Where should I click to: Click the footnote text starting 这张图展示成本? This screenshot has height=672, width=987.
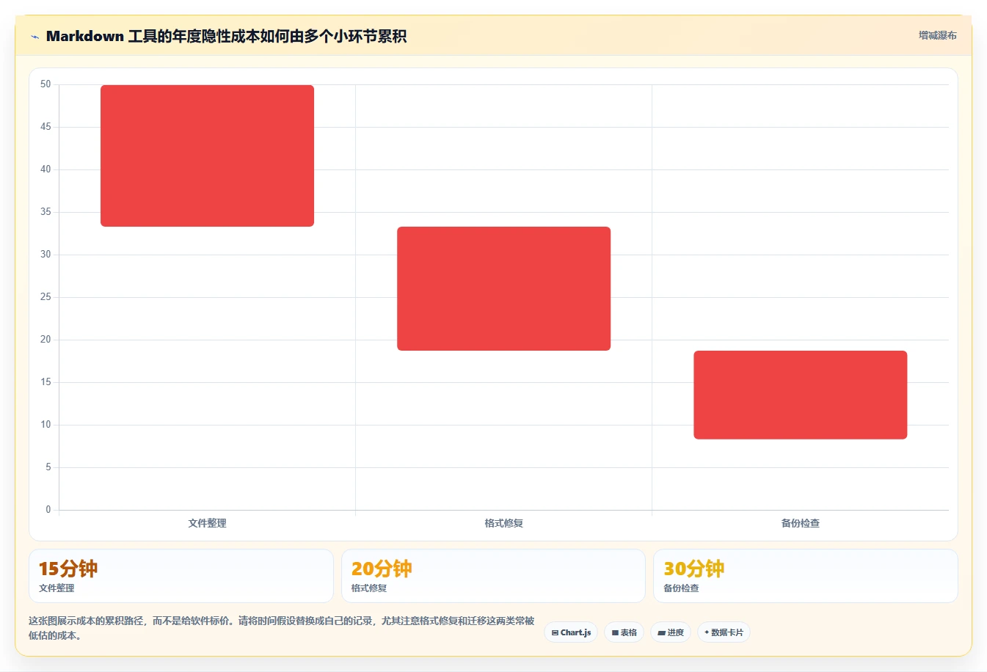(282, 628)
